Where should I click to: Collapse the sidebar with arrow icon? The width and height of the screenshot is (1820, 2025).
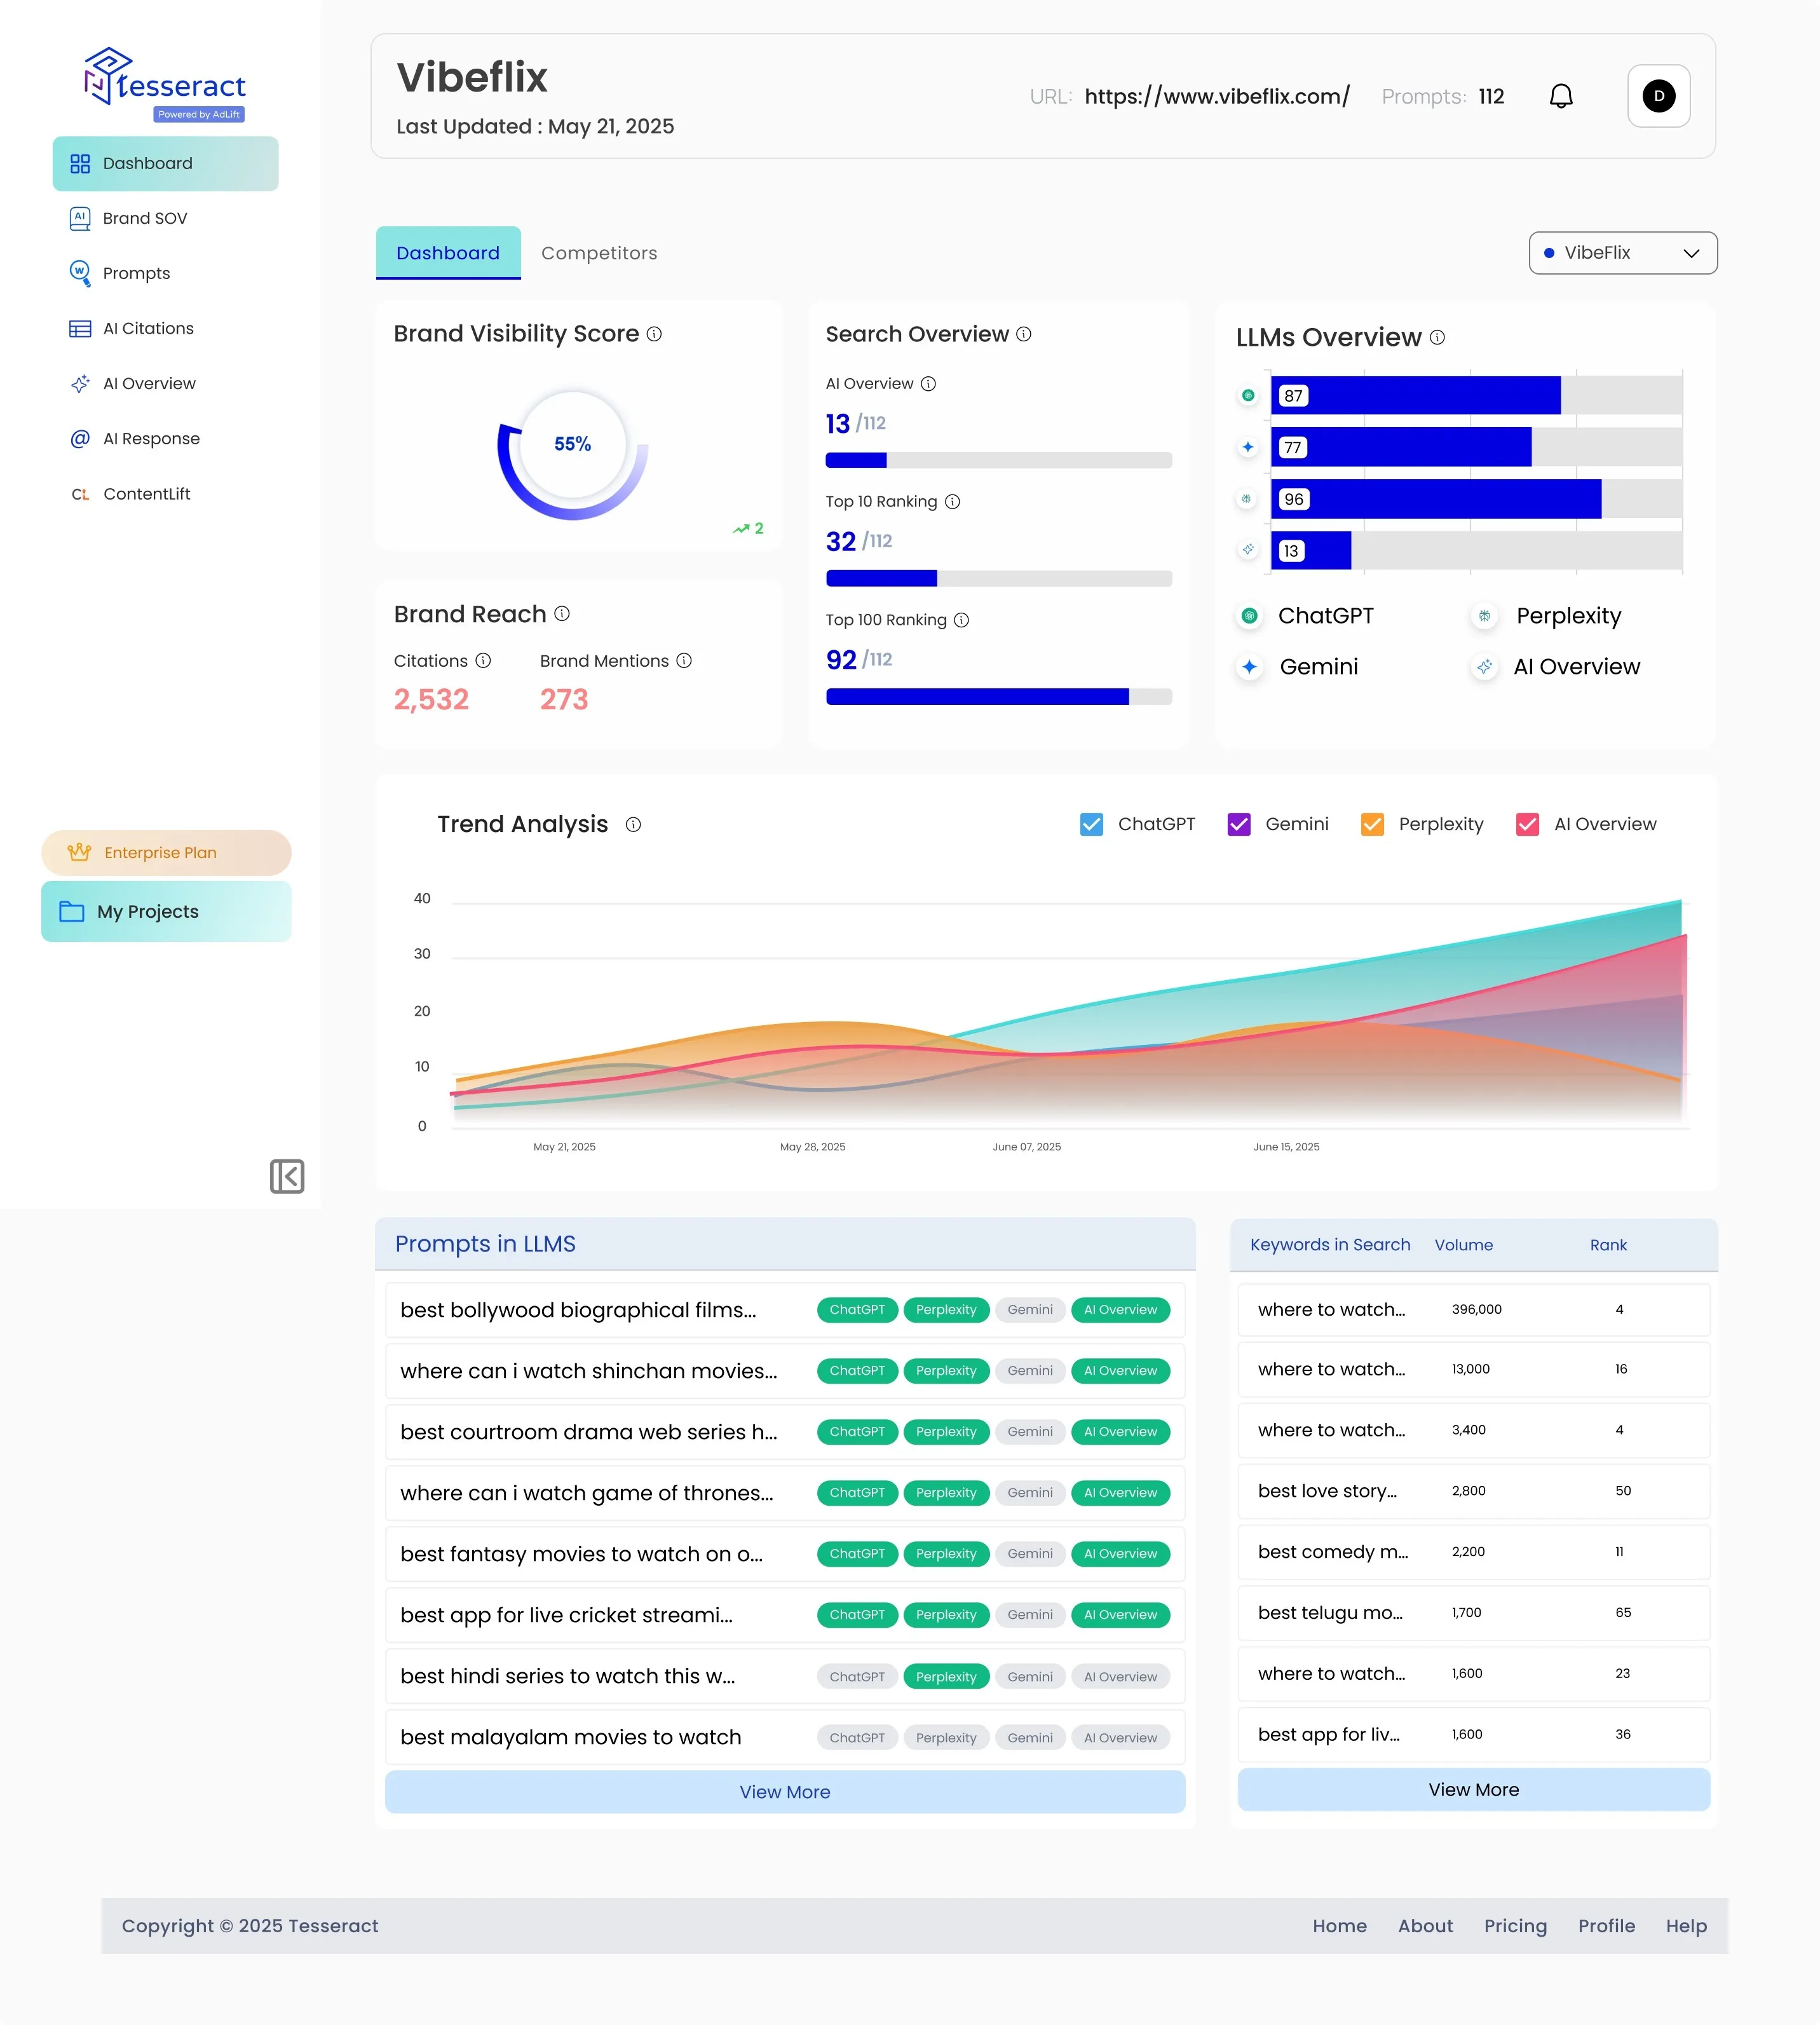287,1176
